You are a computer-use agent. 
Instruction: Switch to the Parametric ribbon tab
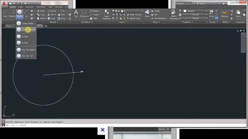tap(41, 7)
